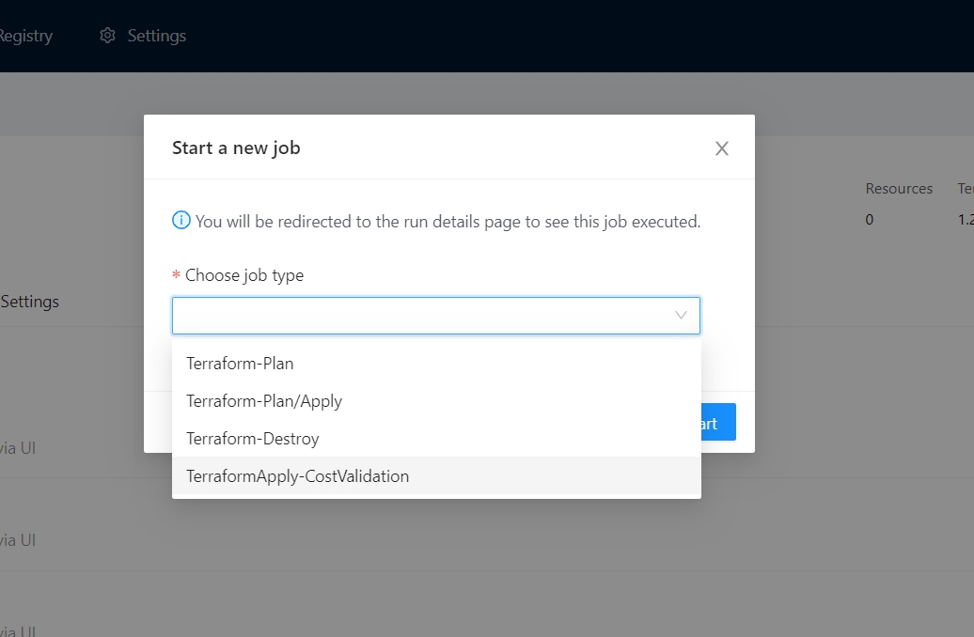Switch to the workspace Settings tab

(29, 302)
